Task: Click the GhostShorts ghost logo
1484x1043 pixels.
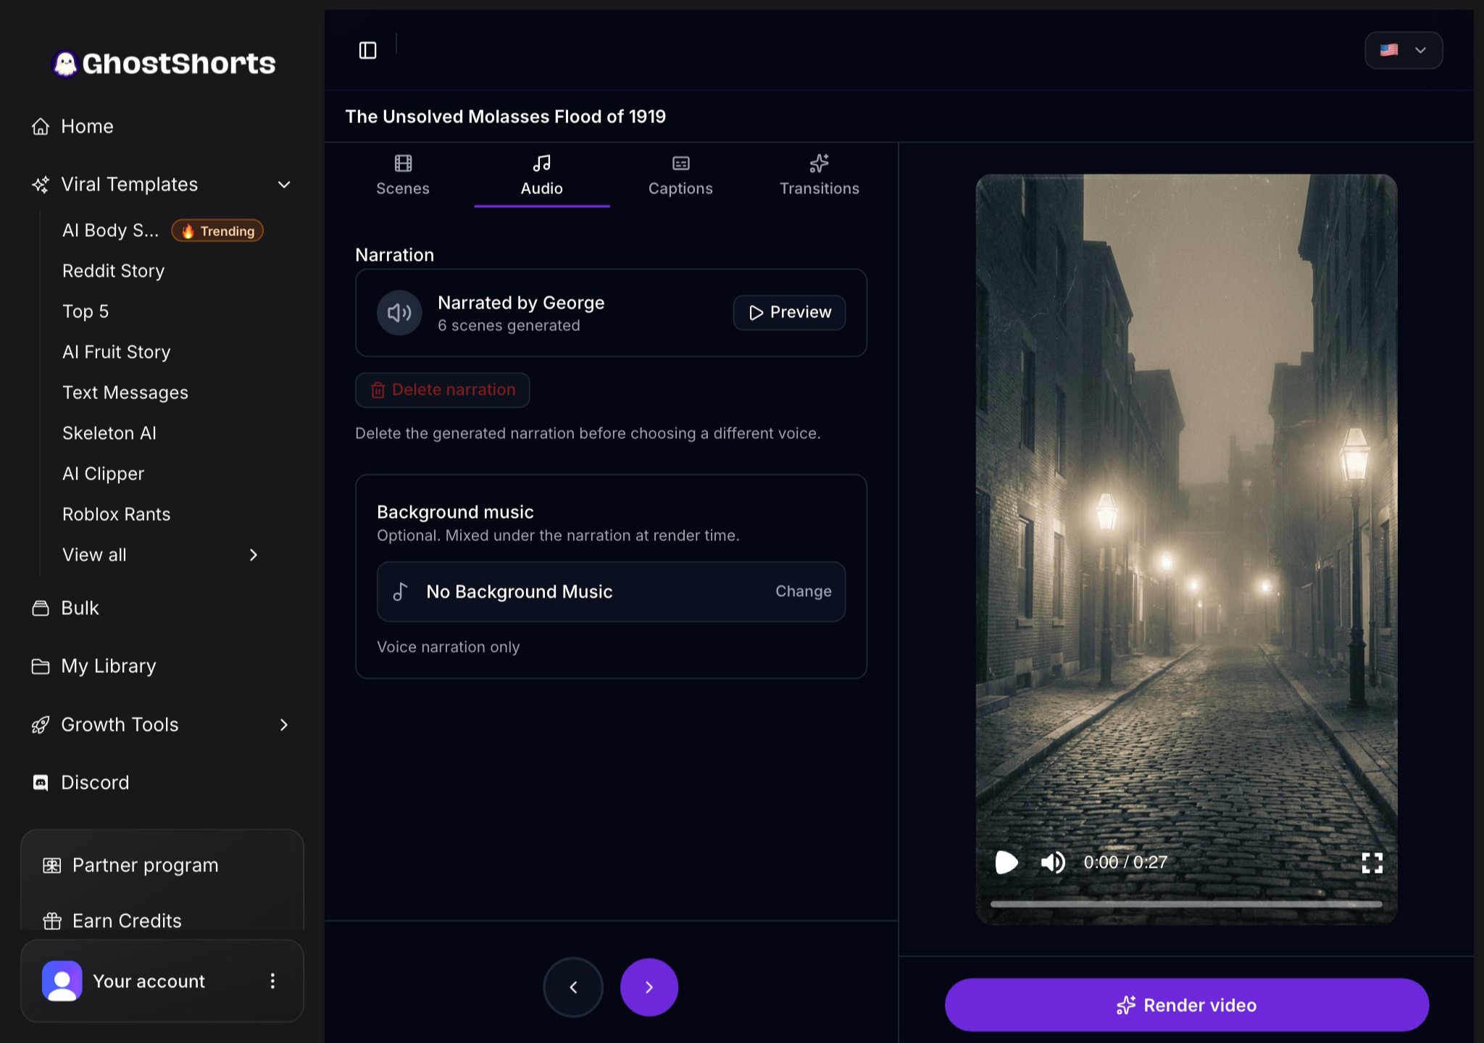Action: 65,64
